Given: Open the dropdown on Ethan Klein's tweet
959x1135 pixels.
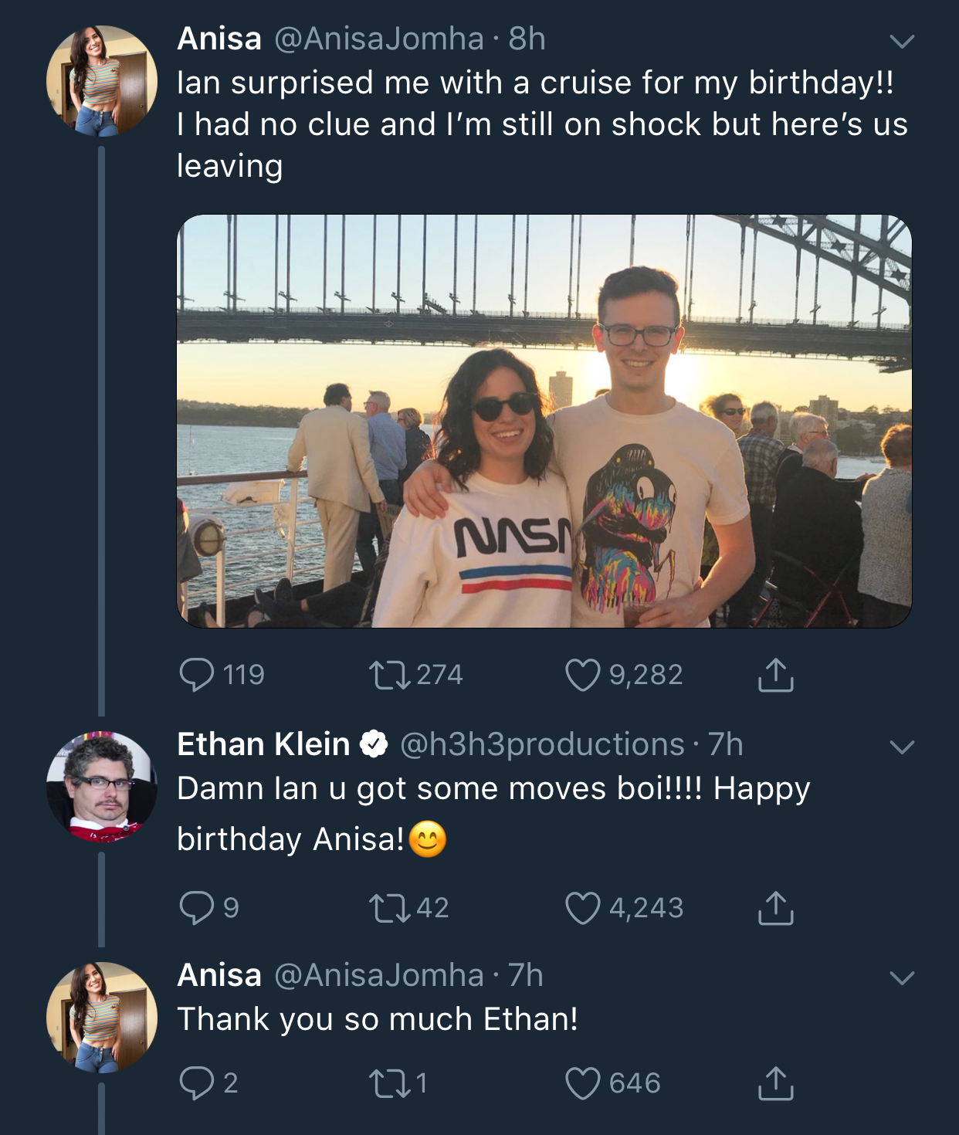Looking at the screenshot, I should [900, 746].
